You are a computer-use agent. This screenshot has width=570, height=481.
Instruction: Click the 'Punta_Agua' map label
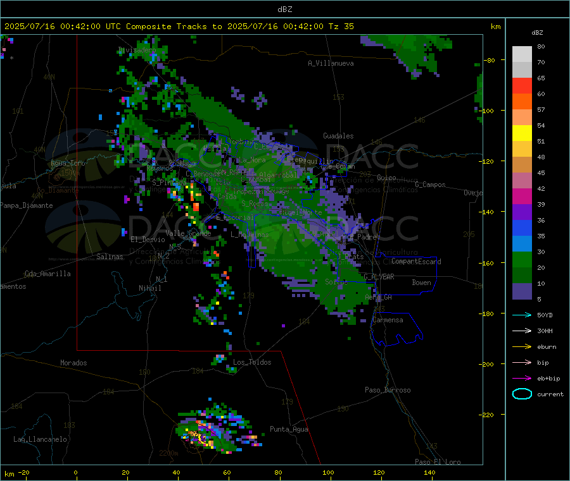[x=289, y=429]
